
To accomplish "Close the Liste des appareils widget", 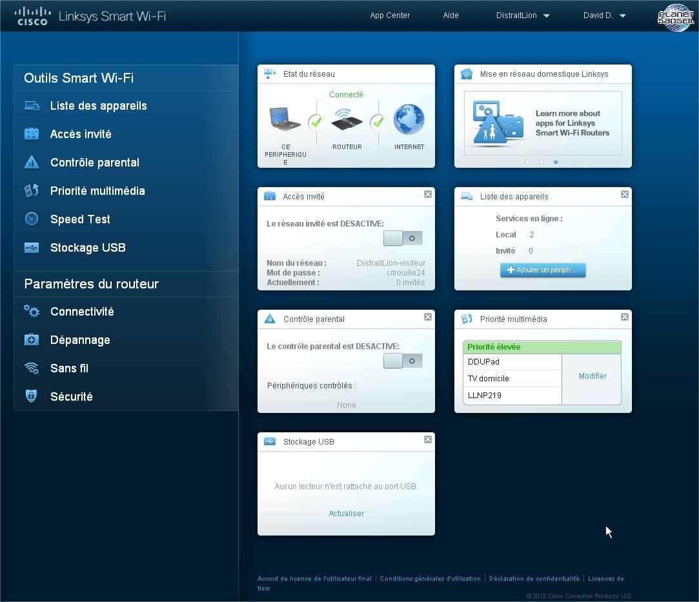I will tap(625, 194).
